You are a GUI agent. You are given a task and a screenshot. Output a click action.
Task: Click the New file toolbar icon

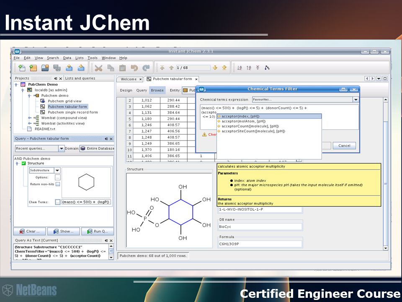[22, 68]
